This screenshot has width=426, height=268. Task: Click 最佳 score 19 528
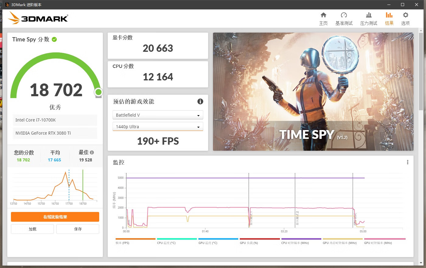[86, 160]
